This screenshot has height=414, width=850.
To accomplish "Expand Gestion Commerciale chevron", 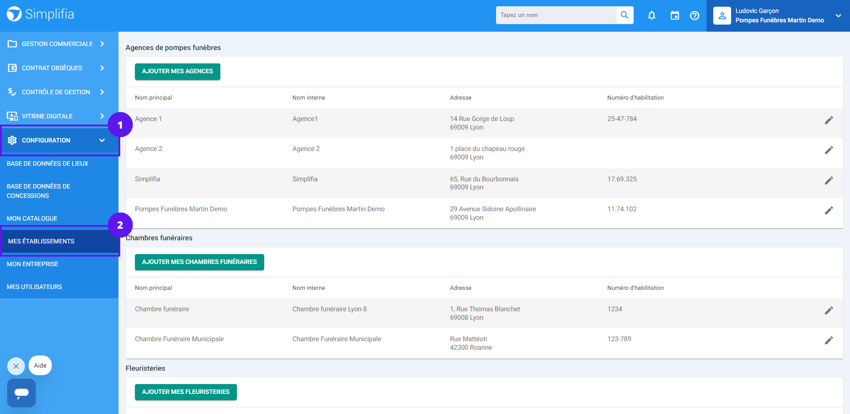I will tap(102, 44).
